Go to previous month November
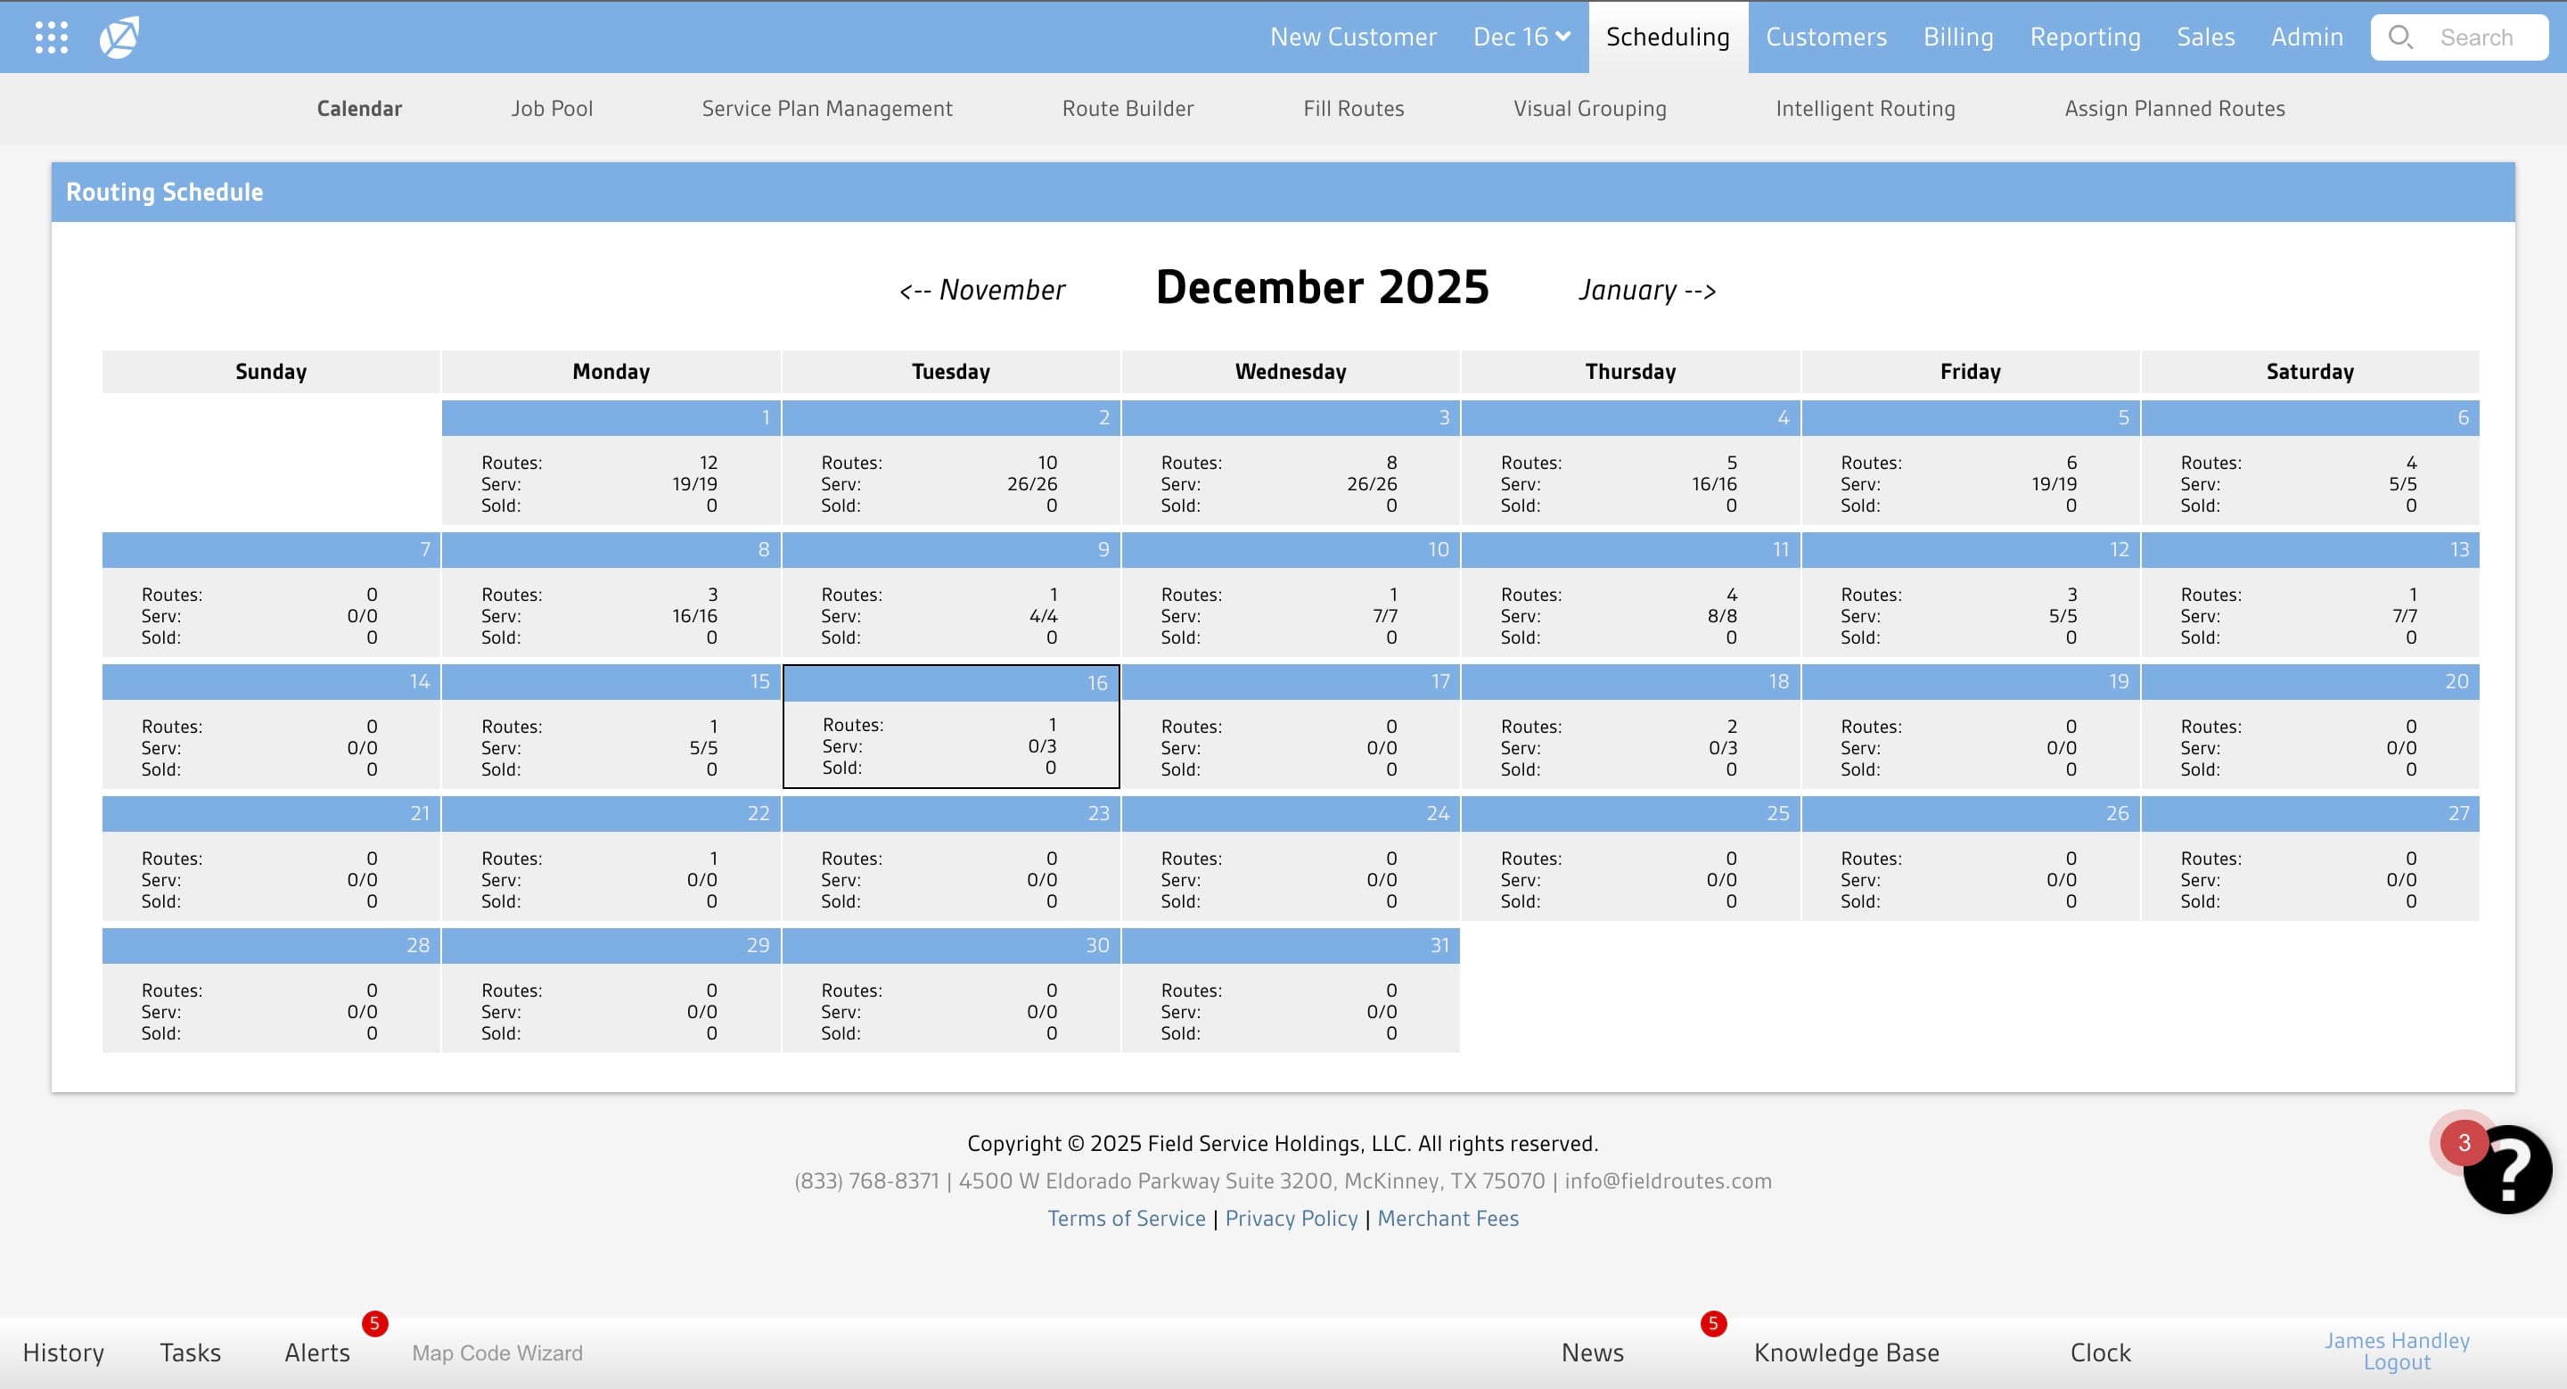 (x=981, y=290)
